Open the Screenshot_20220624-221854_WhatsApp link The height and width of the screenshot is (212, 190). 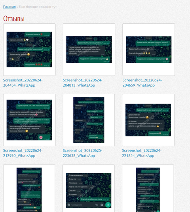[x=142, y=153]
